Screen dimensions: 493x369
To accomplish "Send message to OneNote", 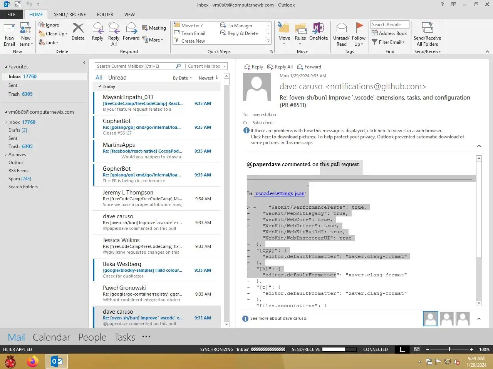I will 319,32.
